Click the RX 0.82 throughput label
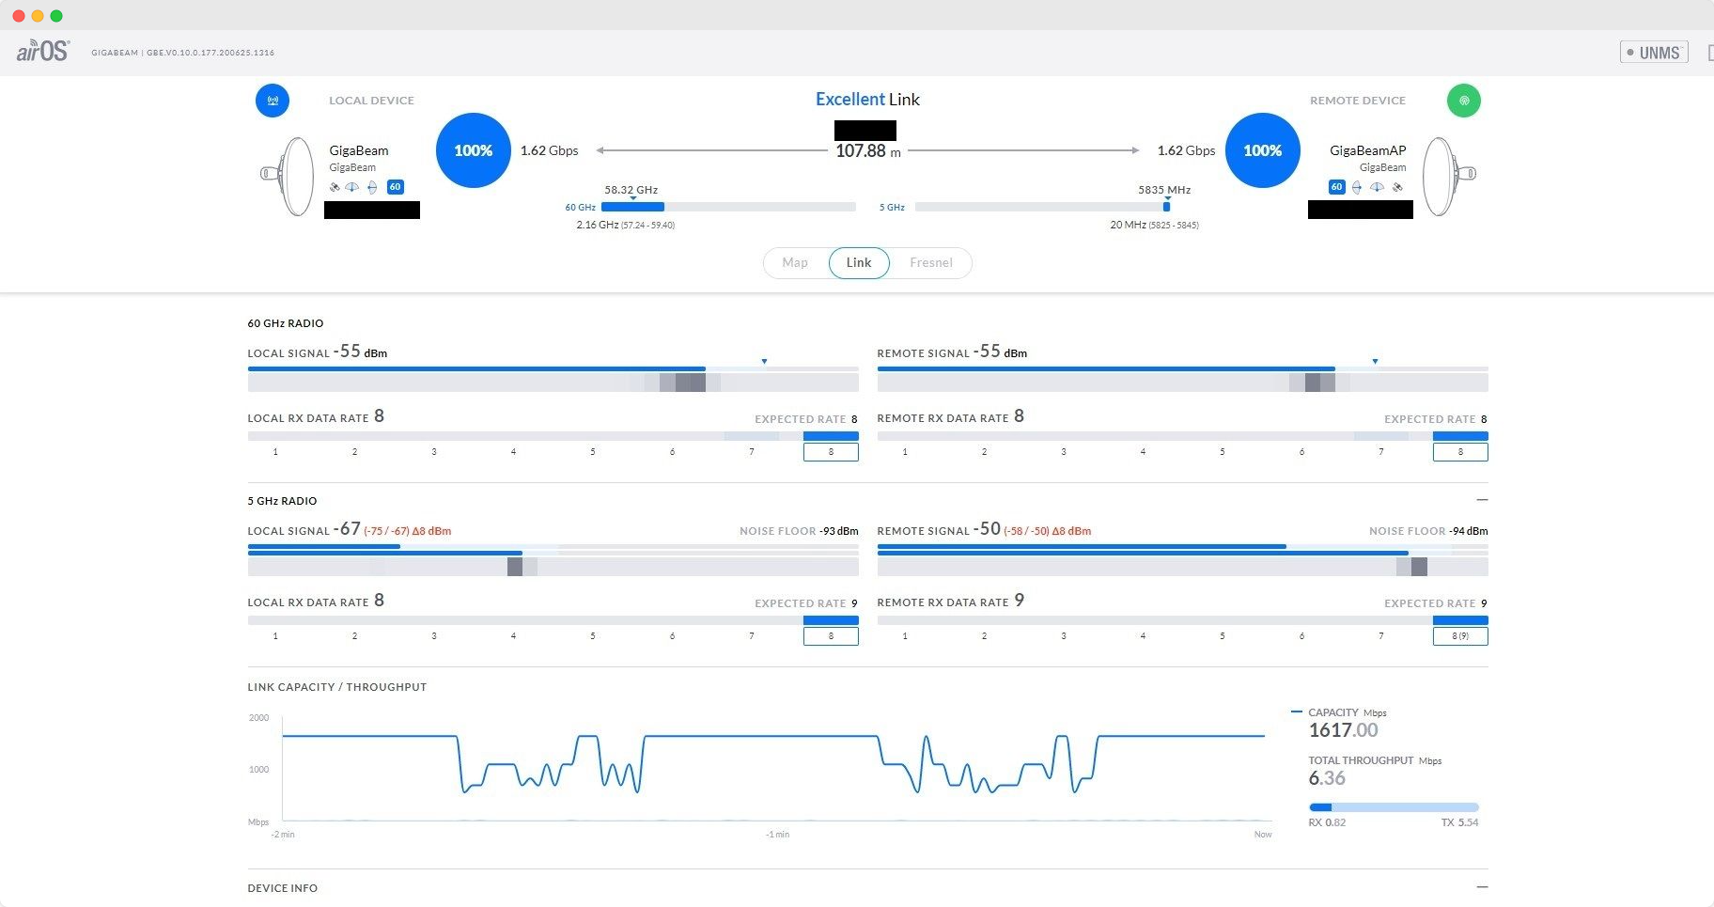The height and width of the screenshot is (907, 1714). (1327, 822)
